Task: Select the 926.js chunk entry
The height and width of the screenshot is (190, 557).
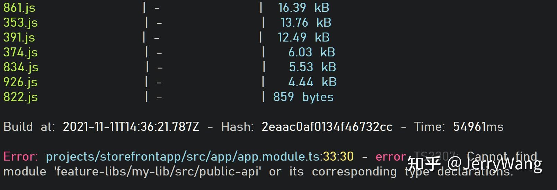Action: point(20,82)
